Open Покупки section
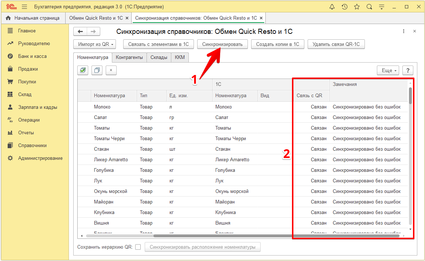Screen dimensions: 425x261 [27, 82]
